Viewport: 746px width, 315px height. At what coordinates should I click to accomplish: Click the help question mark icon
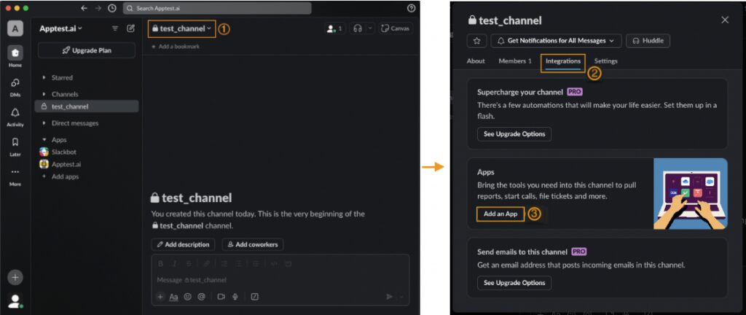click(x=412, y=8)
